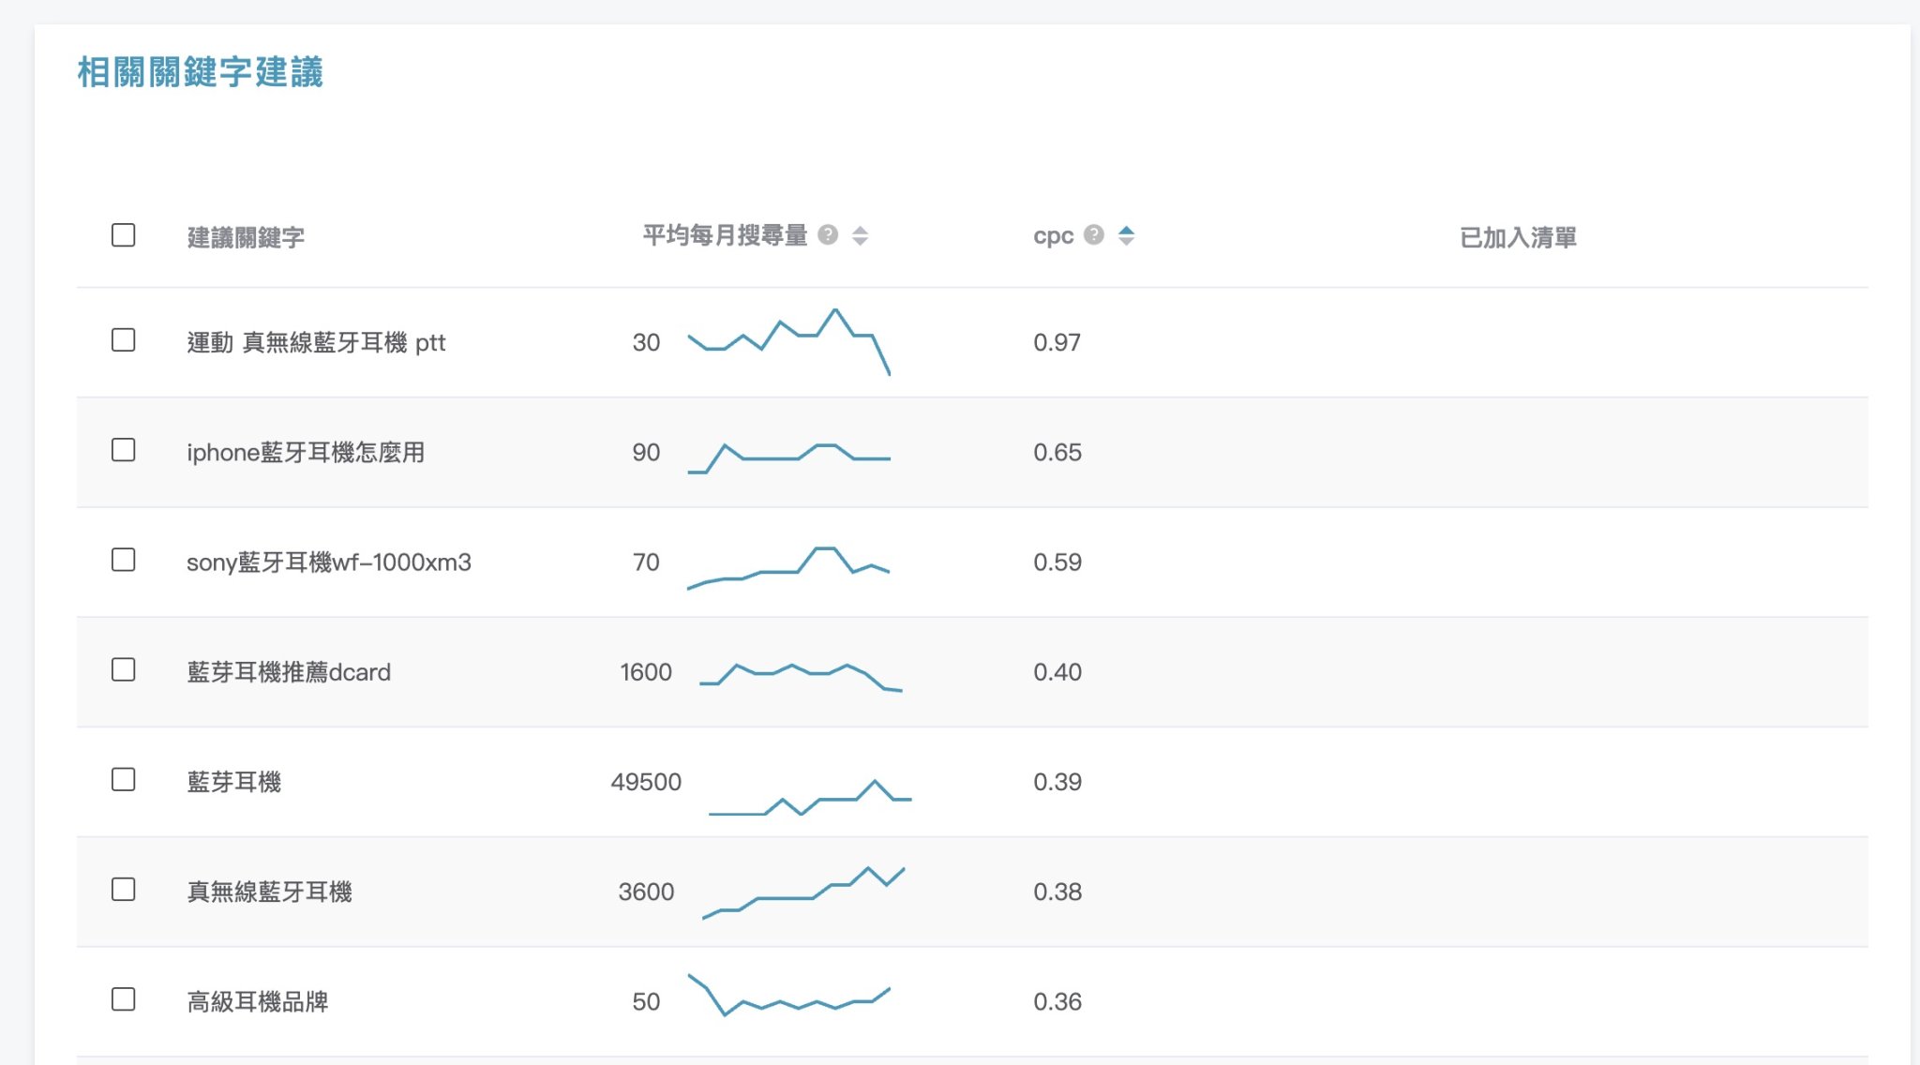1920x1065 pixels.
Task: Click keyword text 藍芽耳機推薦dcard
Action: pyautogui.click(x=289, y=672)
